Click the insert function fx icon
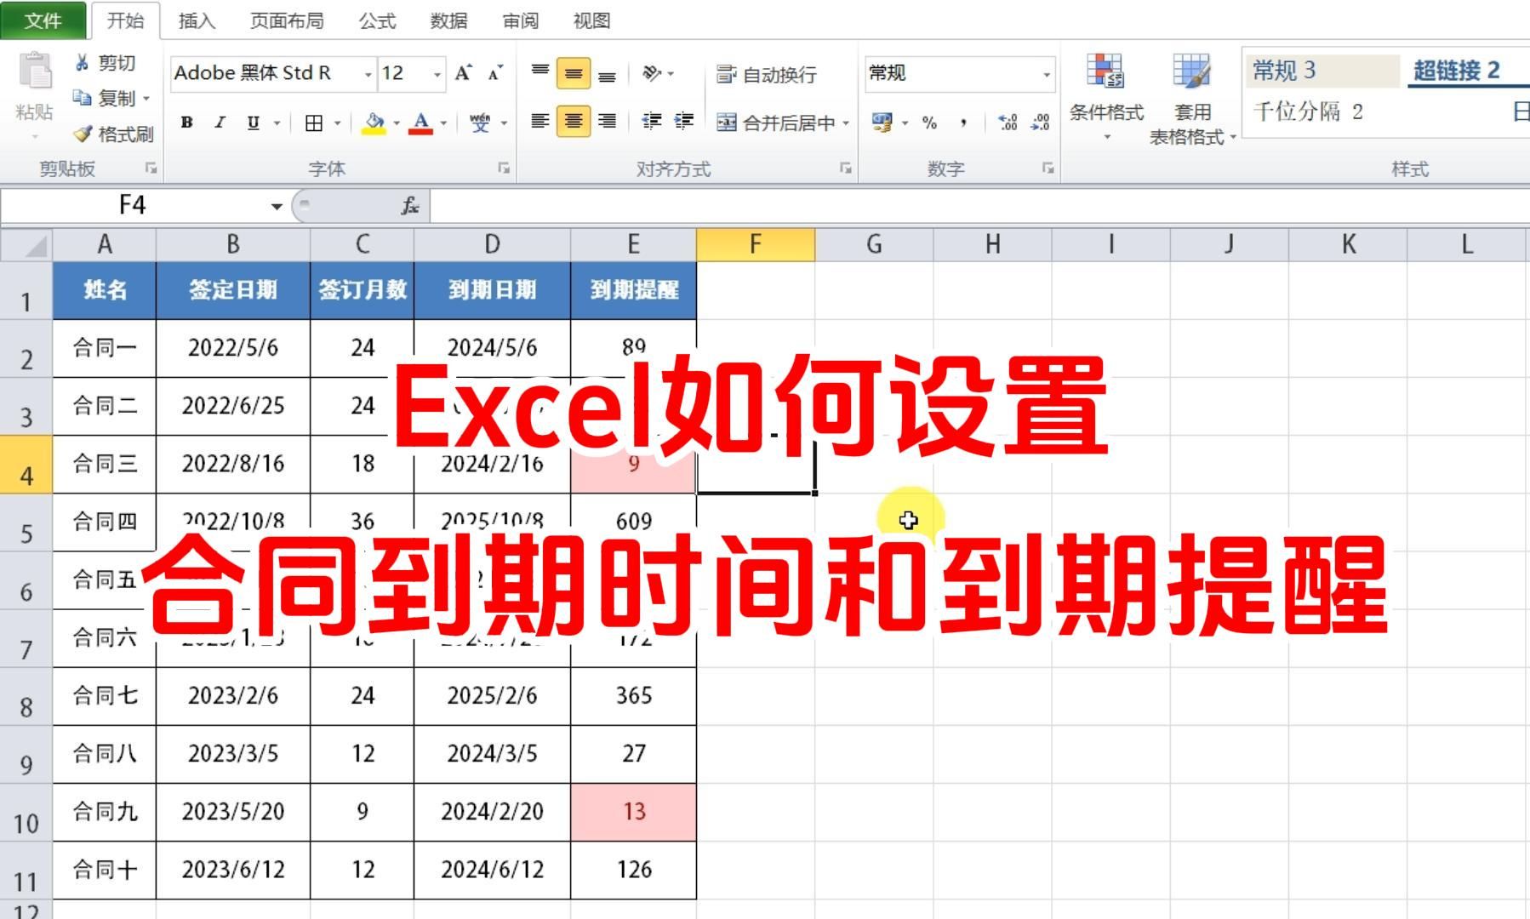This screenshot has height=919, width=1530. point(410,206)
